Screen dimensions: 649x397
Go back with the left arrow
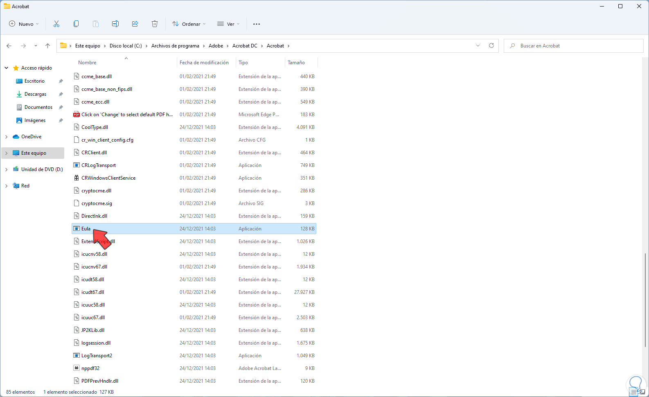[9, 46]
